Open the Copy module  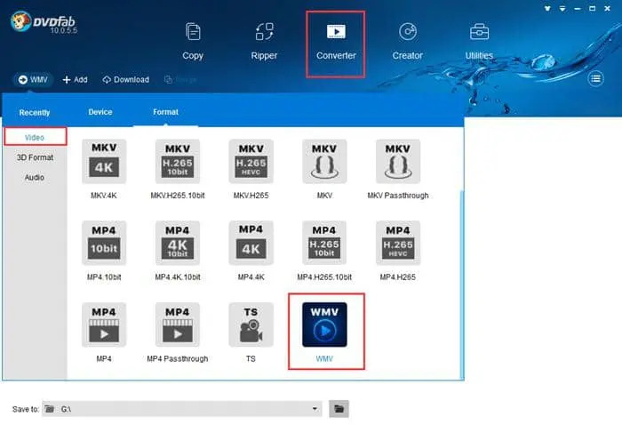(x=193, y=41)
